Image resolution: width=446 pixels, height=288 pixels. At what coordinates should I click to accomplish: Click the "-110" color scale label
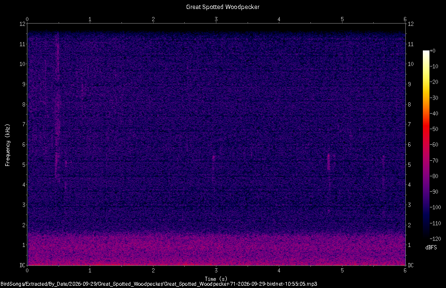click(x=435, y=223)
